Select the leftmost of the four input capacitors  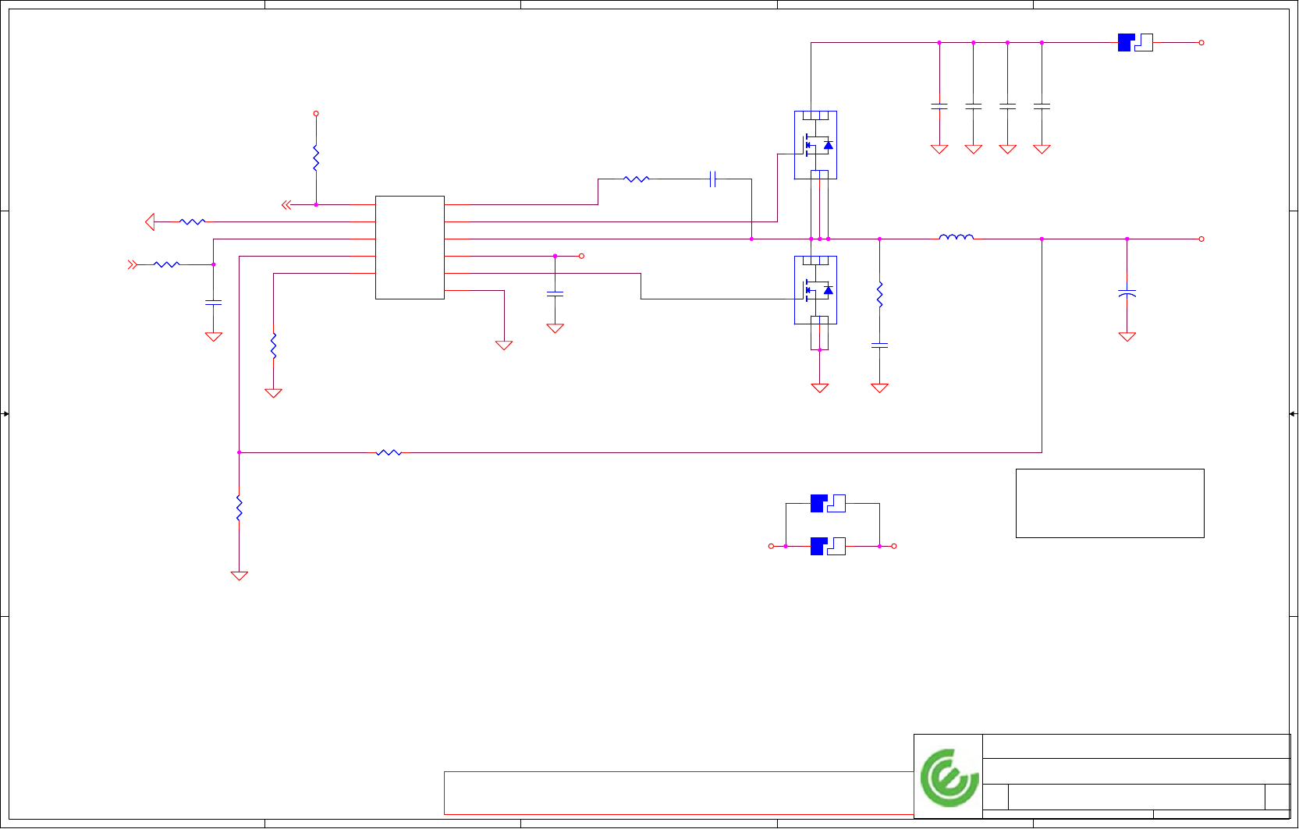(939, 105)
